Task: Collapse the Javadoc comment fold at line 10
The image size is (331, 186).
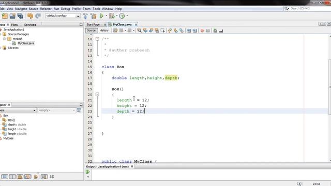Action: coord(97,39)
